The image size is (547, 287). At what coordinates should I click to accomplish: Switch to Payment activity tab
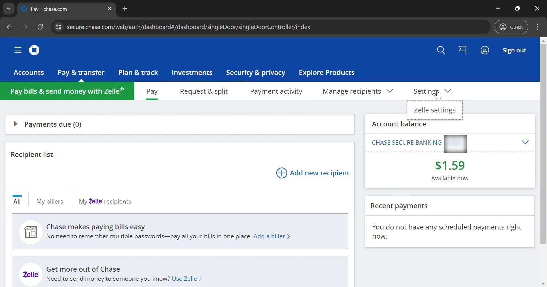pos(276,91)
